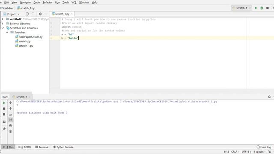Click scratch_1.py in the breadcrumb bar
The image size is (274, 154).
click(26, 8)
